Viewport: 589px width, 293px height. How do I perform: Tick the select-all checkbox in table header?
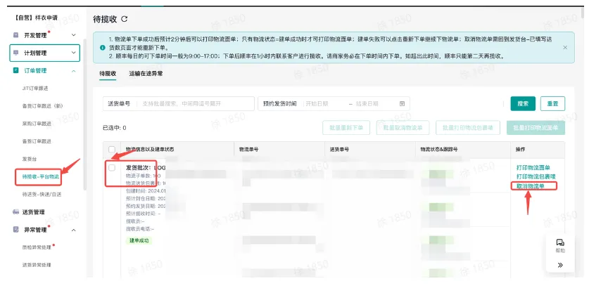click(112, 150)
